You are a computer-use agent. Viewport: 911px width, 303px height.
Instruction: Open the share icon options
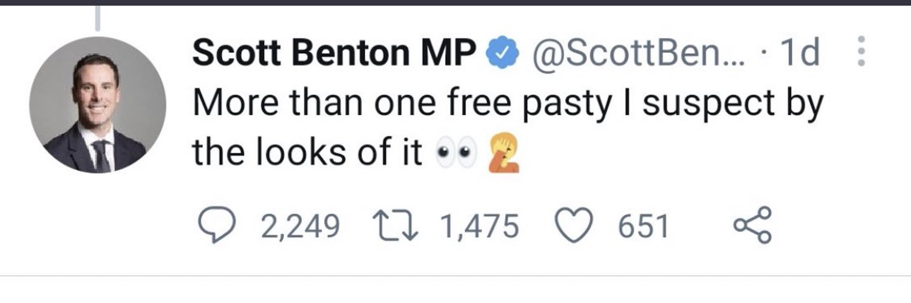pyautogui.click(x=753, y=225)
